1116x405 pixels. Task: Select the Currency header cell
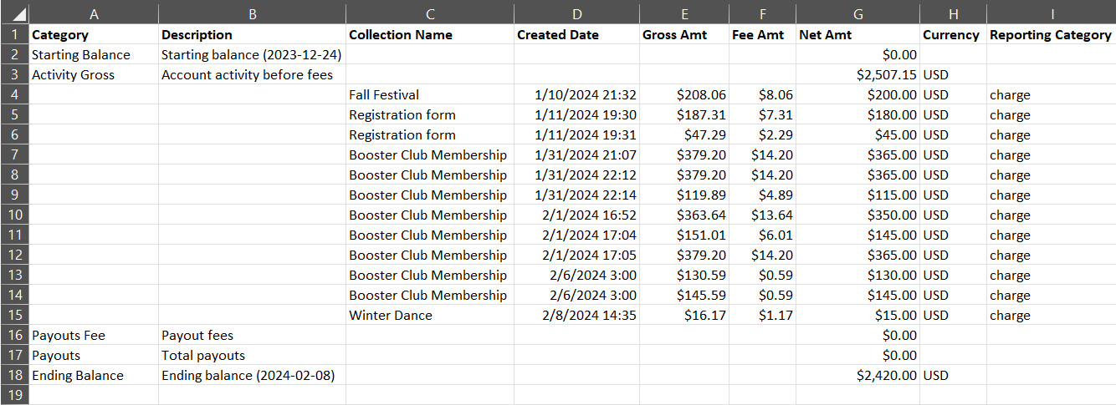(953, 35)
